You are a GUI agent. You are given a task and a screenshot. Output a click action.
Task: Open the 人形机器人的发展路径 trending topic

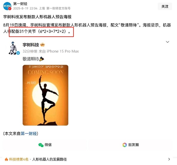(49, 159)
